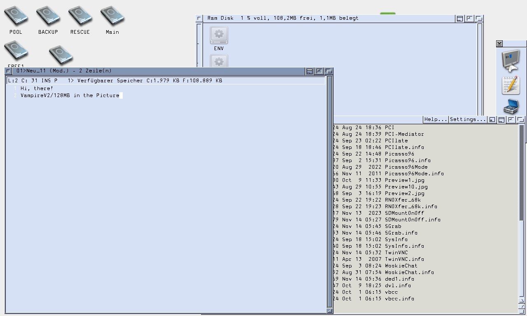Viewport: 527px width, 316px height.
Task: Launch the notepad editor dock icon
Action: click(511, 86)
